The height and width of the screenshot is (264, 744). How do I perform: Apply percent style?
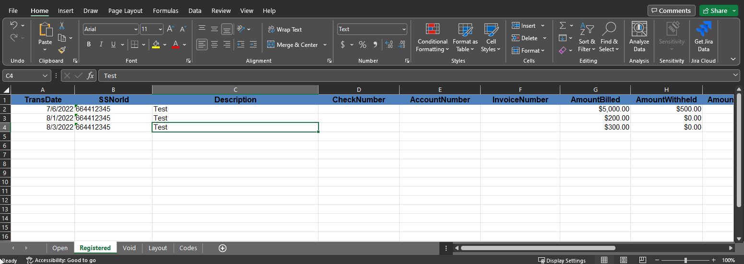point(363,44)
